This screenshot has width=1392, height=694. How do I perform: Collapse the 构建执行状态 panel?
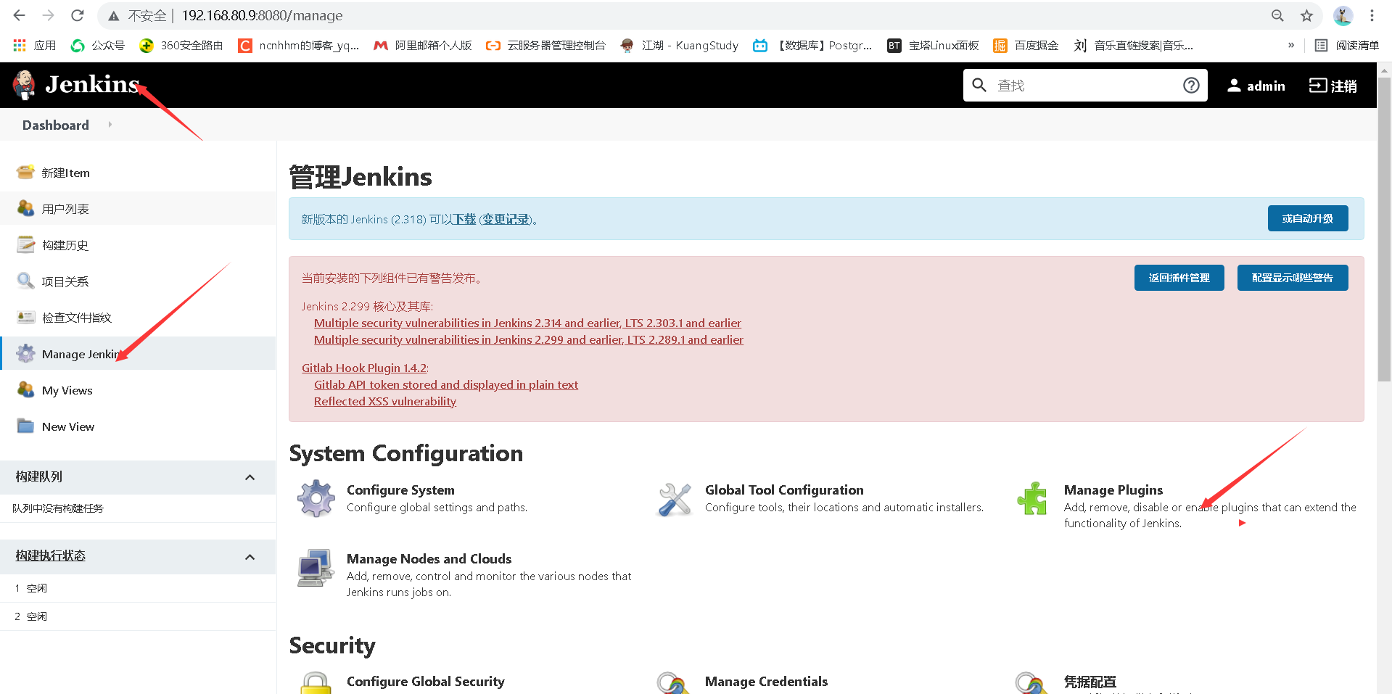click(x=250, y=556)
